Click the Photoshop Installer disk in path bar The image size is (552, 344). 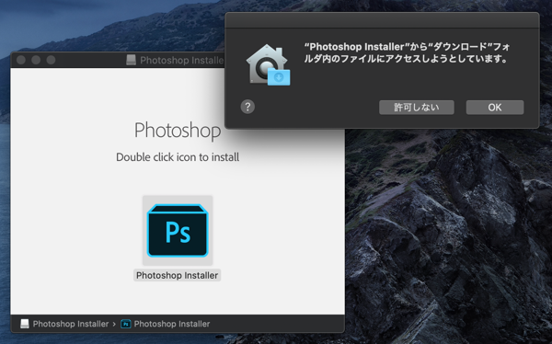click(64, 324)
